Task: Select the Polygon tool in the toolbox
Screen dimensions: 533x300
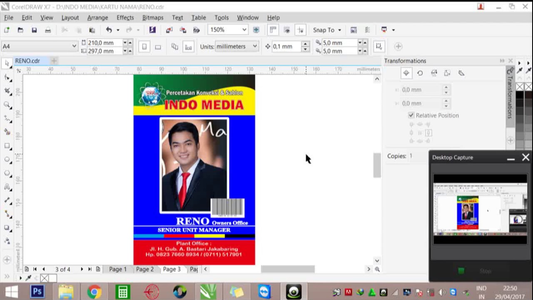Action: (x=7, y=173)
